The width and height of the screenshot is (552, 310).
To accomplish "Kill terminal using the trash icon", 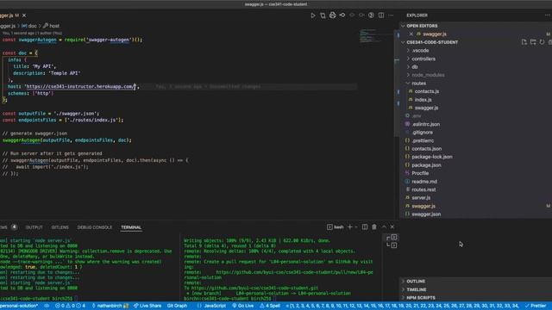I will point(374,227).
